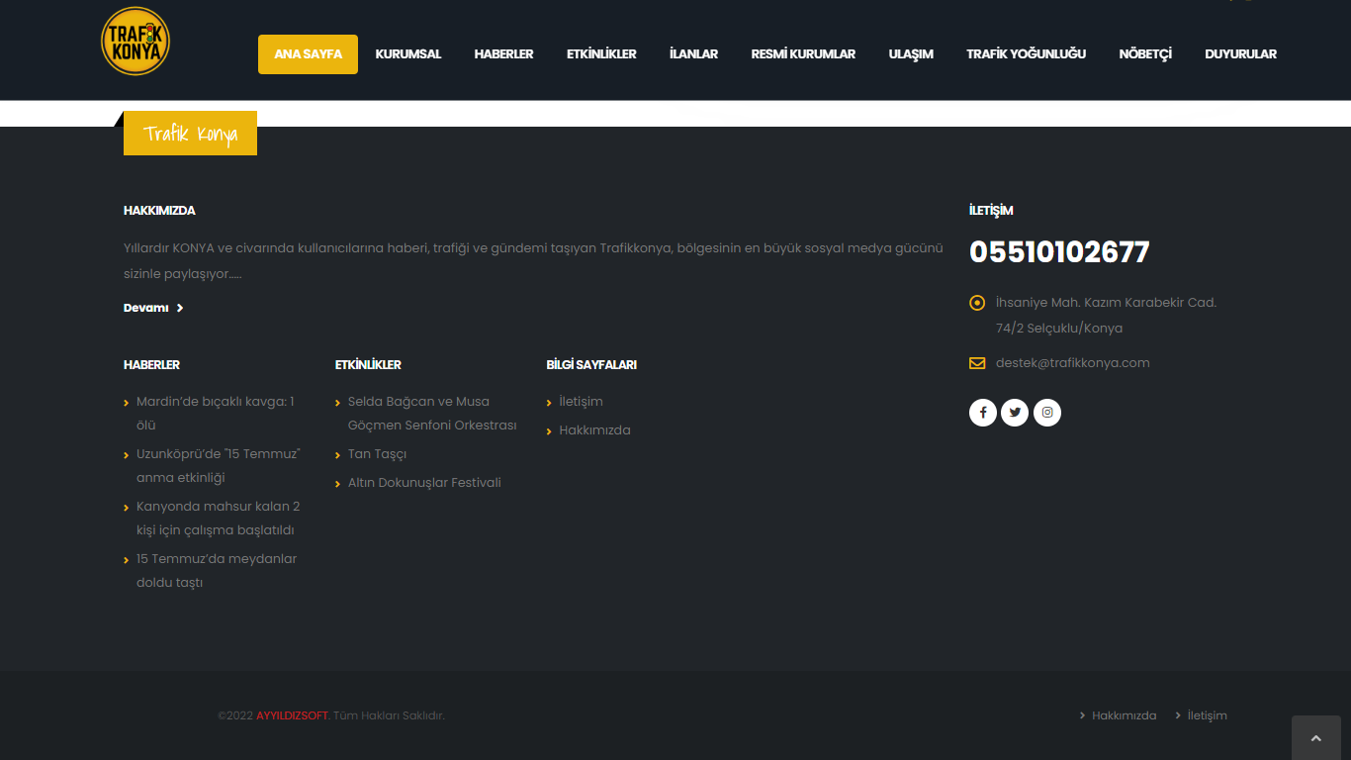Image resolution: width=1351 pixels, height=760 pixels.
Task: Open the RESMİ KURUMLAR menu
Action: point(803,54)
